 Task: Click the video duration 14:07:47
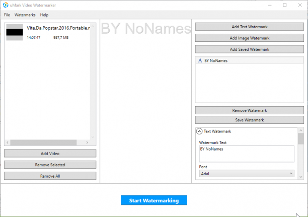click(34, 38)
